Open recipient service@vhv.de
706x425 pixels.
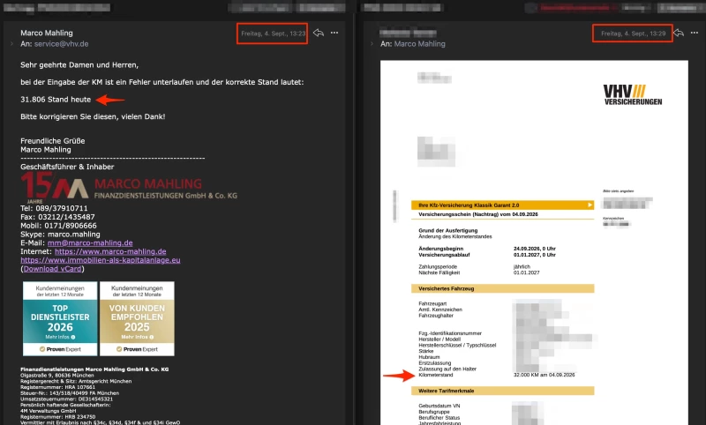pyautogui.click(x=61, y=44)
